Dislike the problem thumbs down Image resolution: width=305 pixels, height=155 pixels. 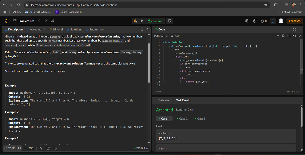(19, 148)
